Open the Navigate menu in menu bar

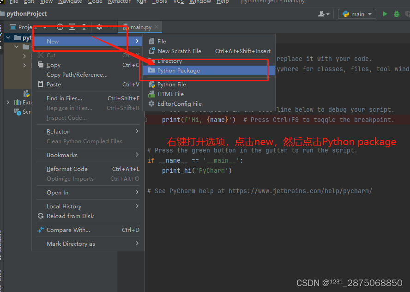(70, 1)
